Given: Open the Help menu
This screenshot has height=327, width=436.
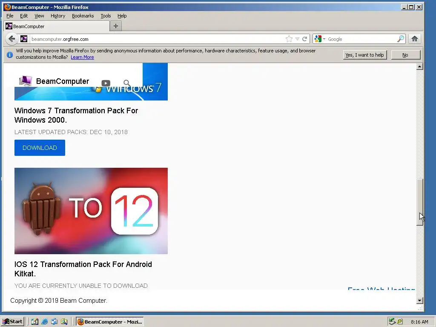Looking at the screenshot, I should click(122, 16).
